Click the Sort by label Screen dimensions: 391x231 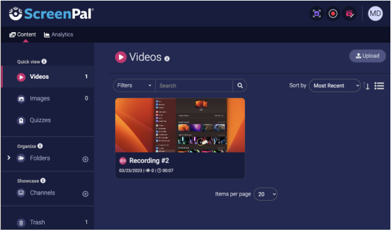pos(298,86)
